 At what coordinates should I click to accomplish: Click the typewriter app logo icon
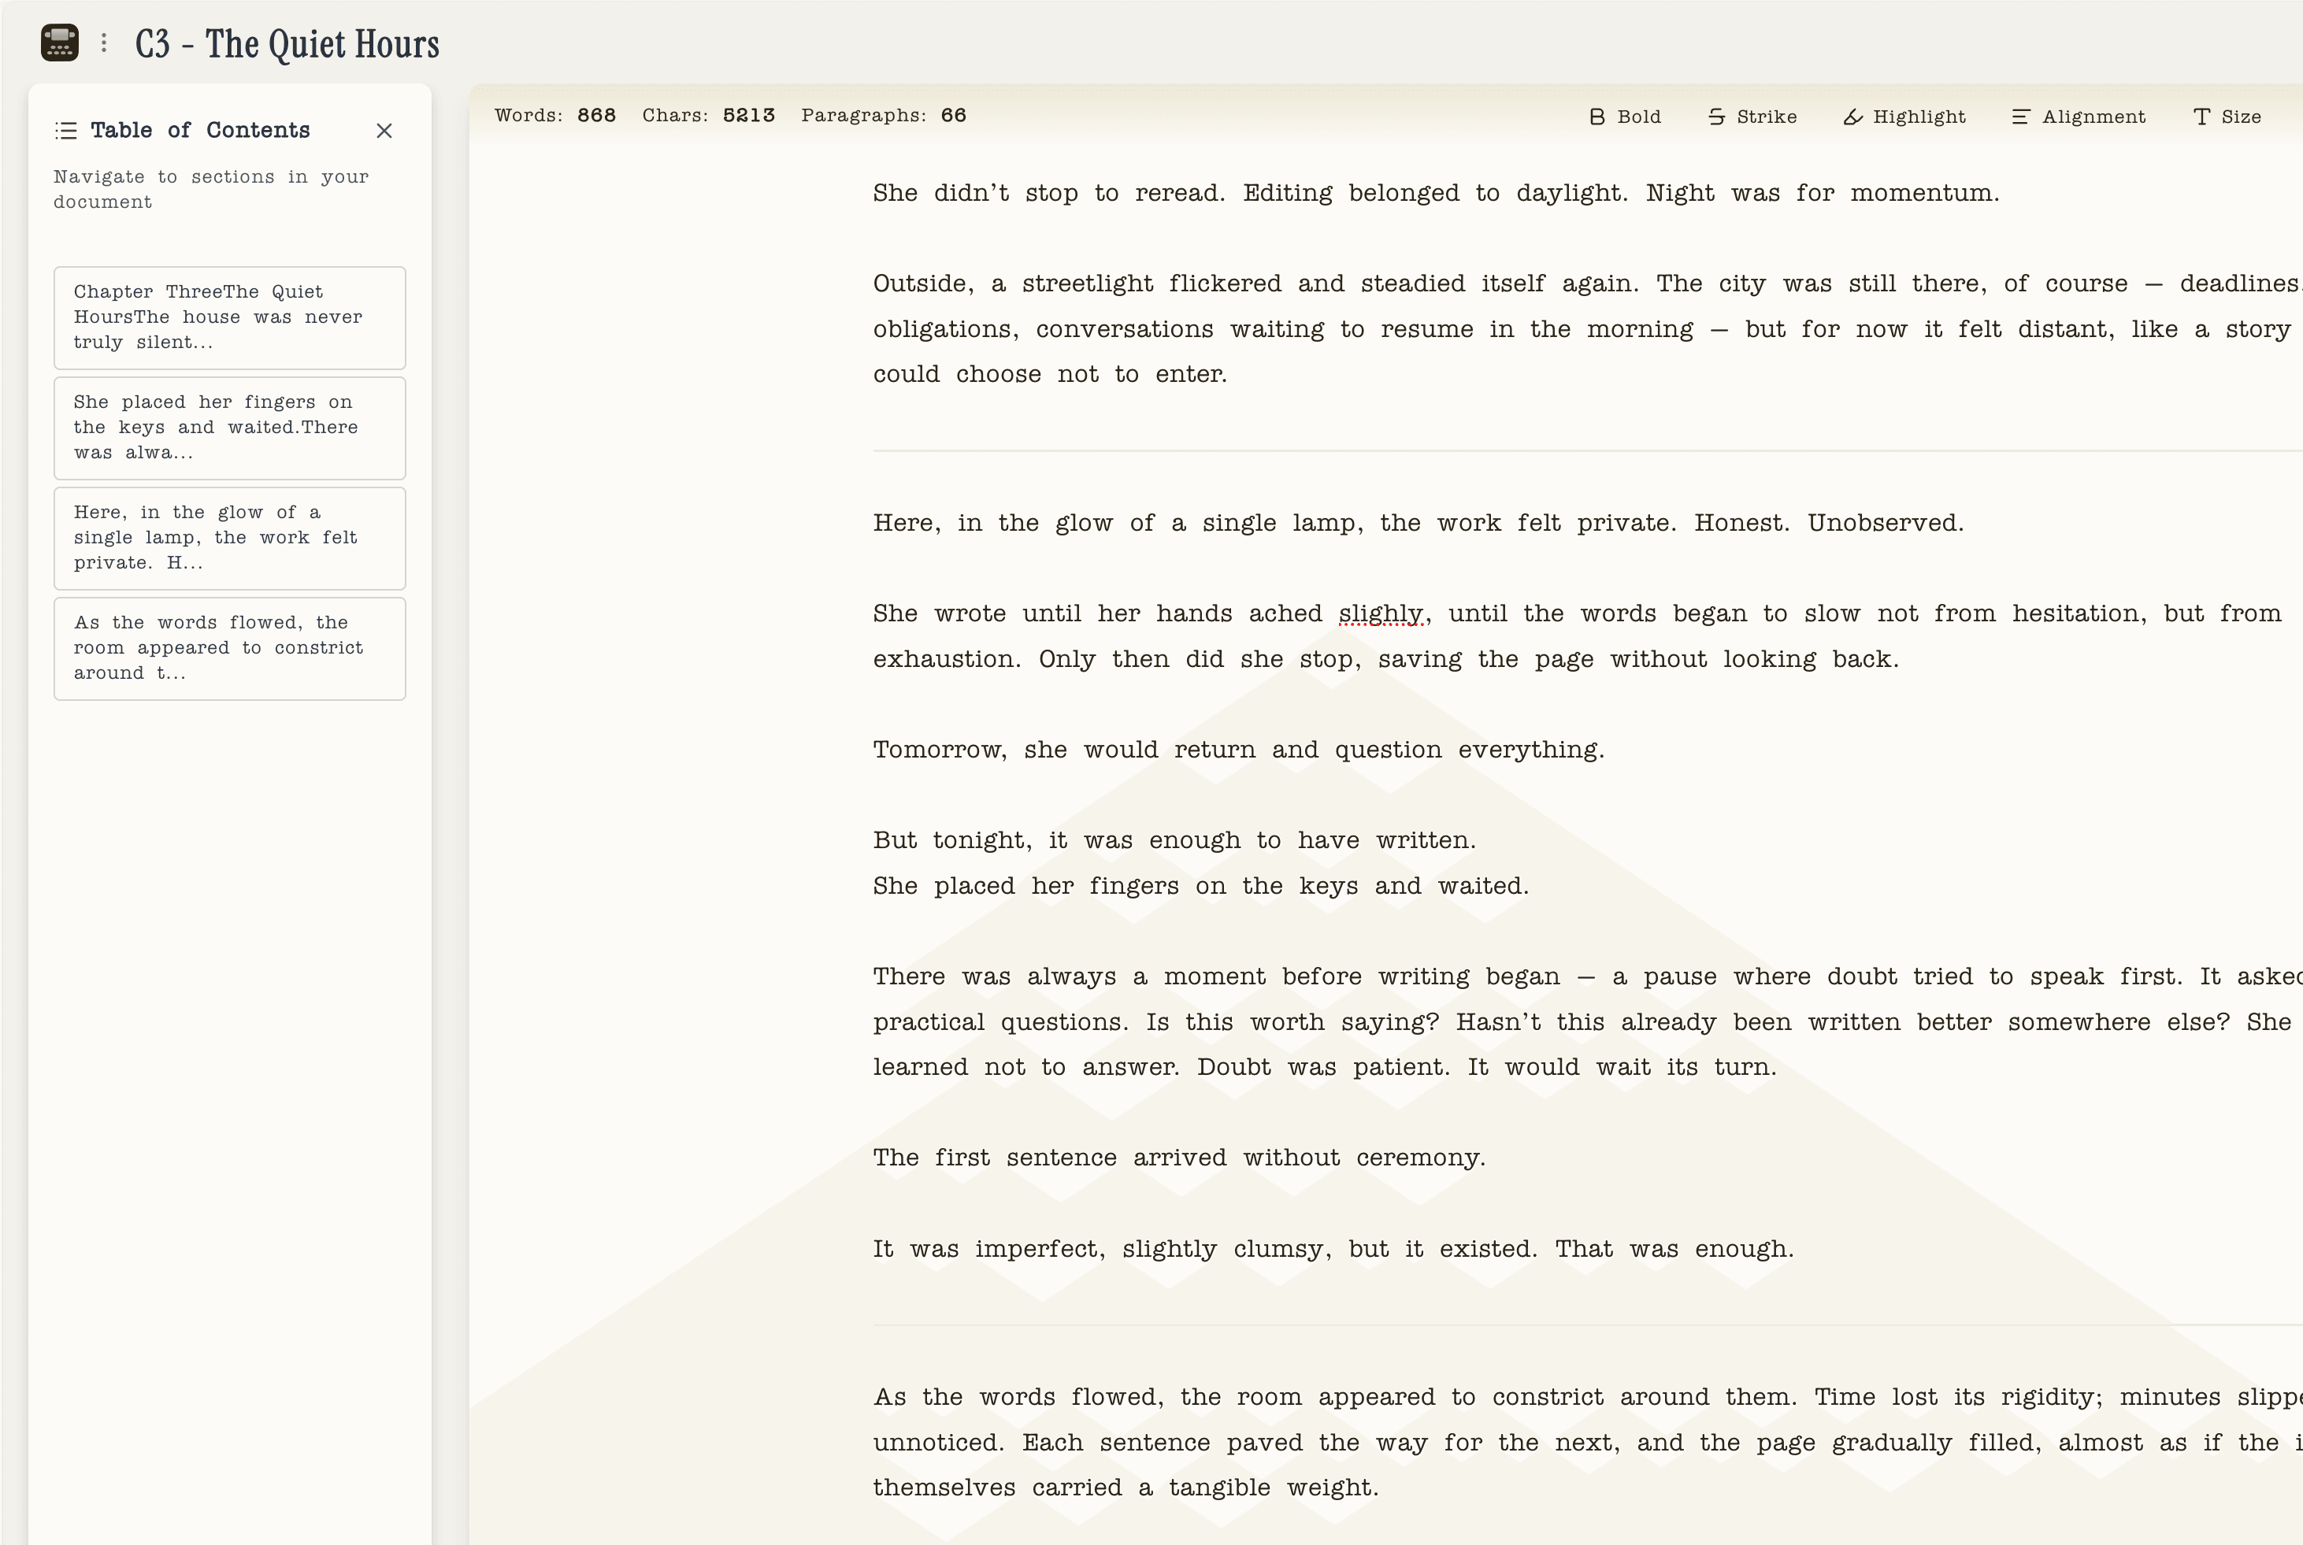pyautogui.click(x=59, y=43)
